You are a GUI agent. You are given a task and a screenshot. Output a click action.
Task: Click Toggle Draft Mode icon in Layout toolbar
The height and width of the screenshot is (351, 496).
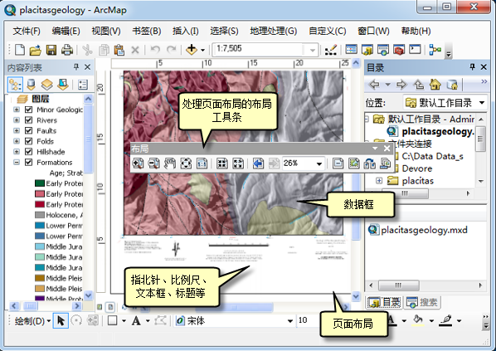pyautogui.click(x=338, y=163)
